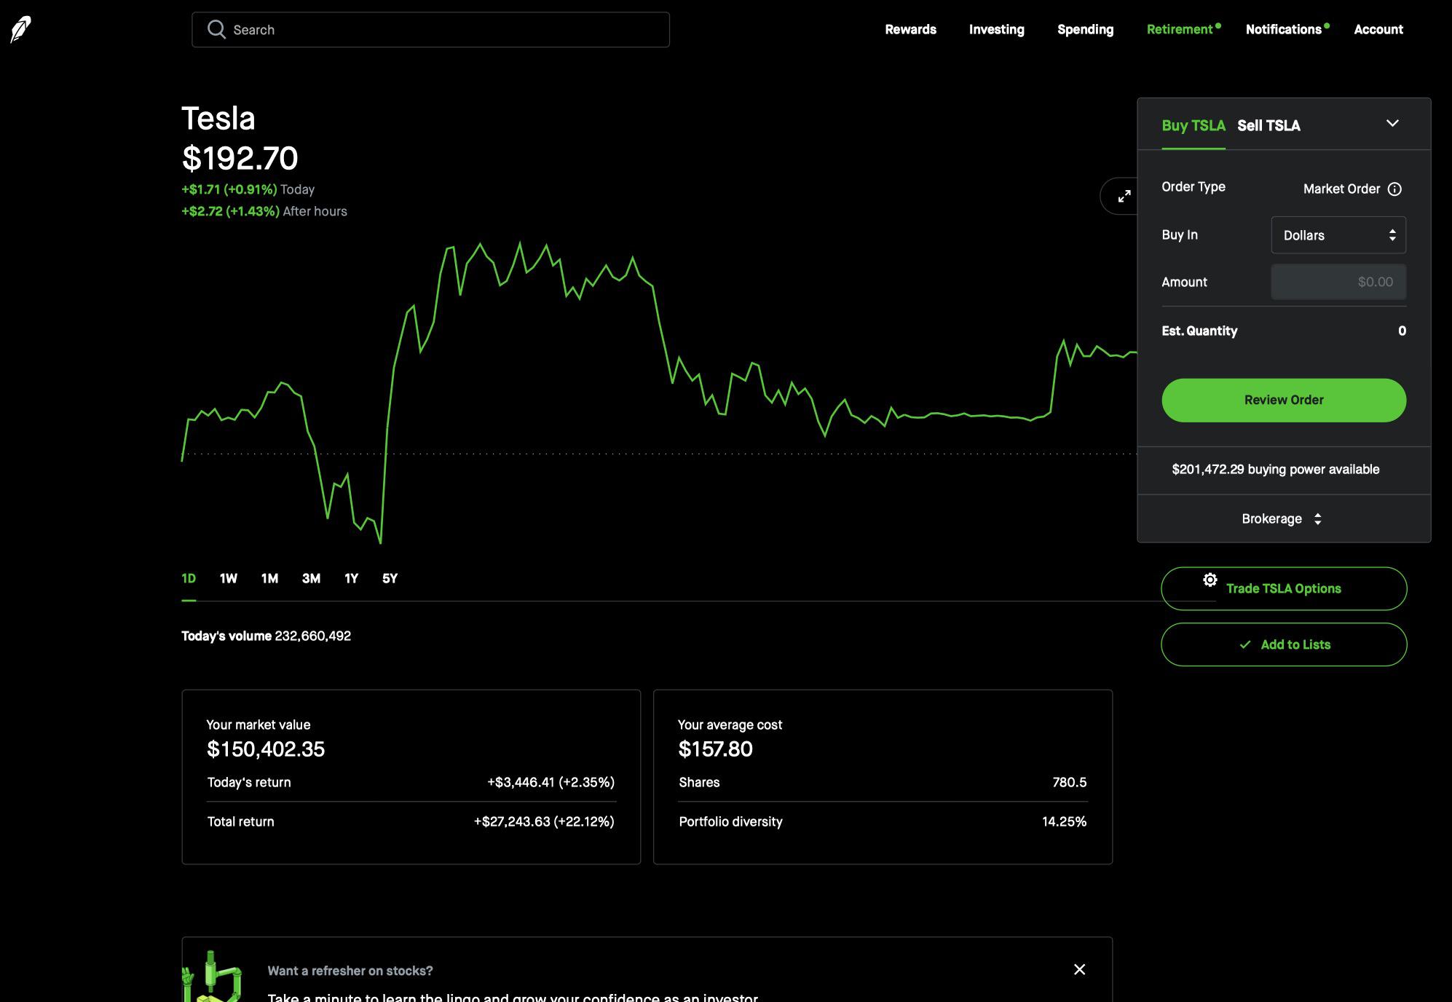Select the 5Y chart range
The image size is (1452, 1002).
[x=390, y=578]
